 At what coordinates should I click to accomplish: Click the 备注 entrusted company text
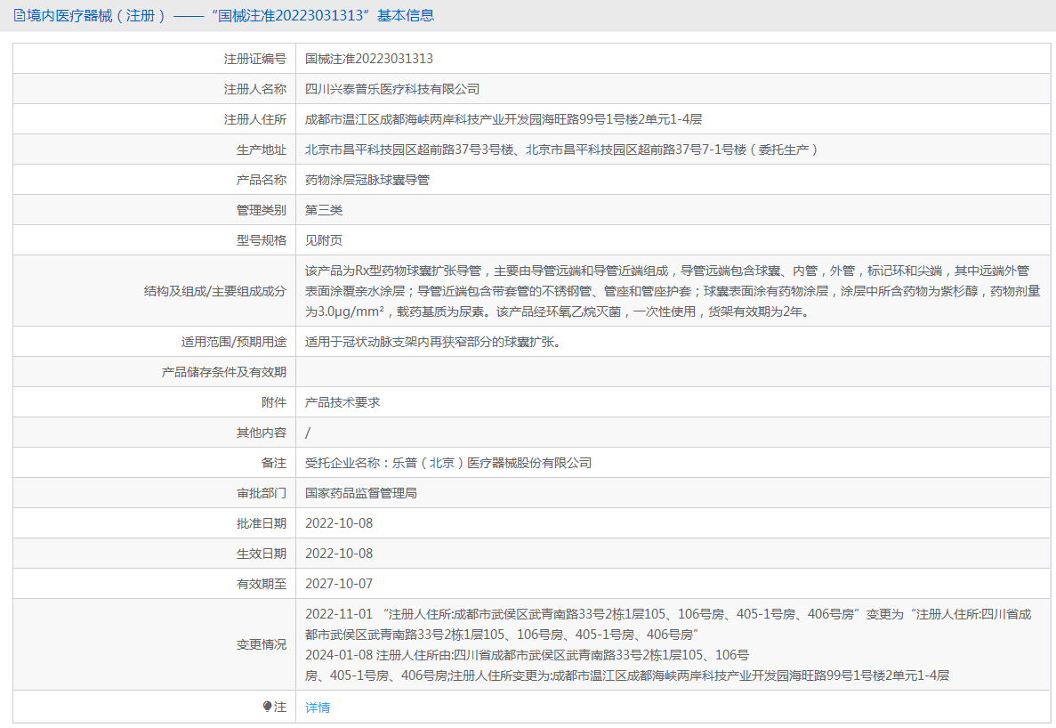pyautogui.click(x=448, y=463)
